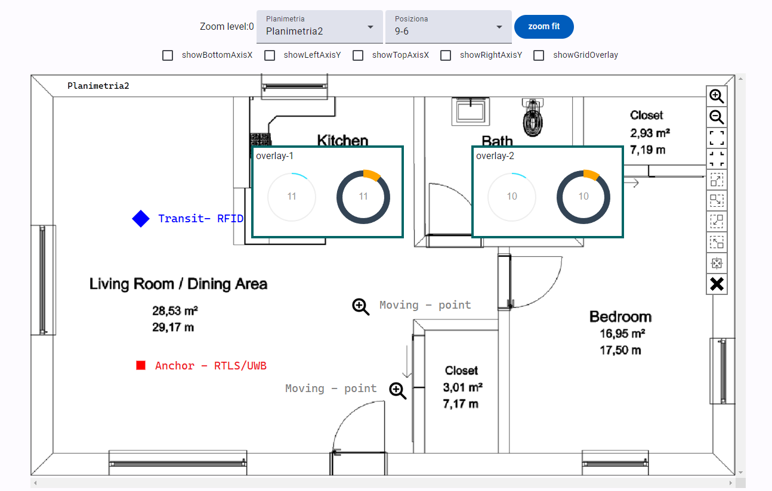This screenshot has width=772, height=491.
Task: Select the zoom in magnifier tool
Action: pyautogui.click(x=716, y=95)
